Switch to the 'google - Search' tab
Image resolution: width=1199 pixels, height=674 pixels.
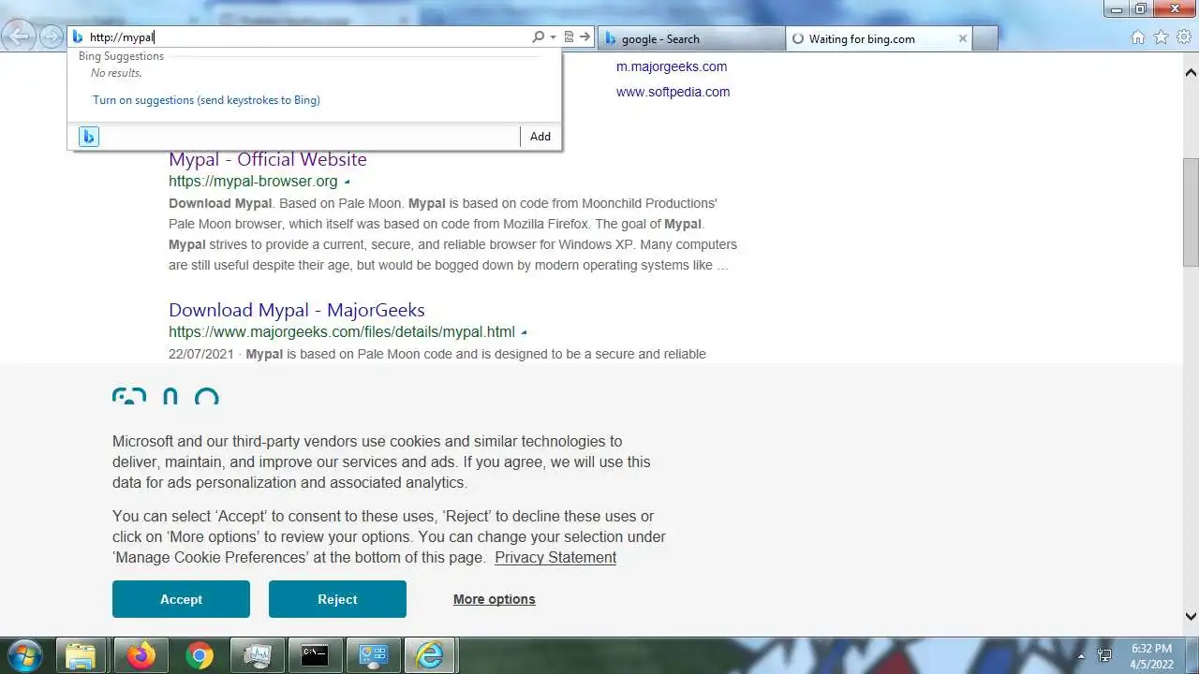click(690, 38)
